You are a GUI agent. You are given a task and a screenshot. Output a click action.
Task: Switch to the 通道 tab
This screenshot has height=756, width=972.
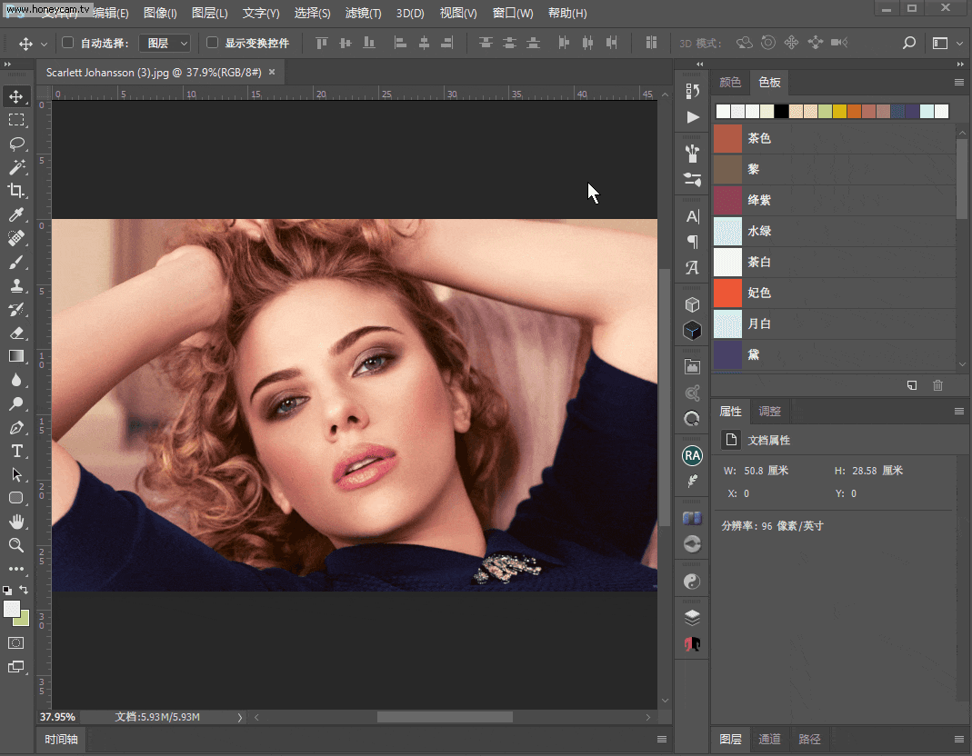769,740
